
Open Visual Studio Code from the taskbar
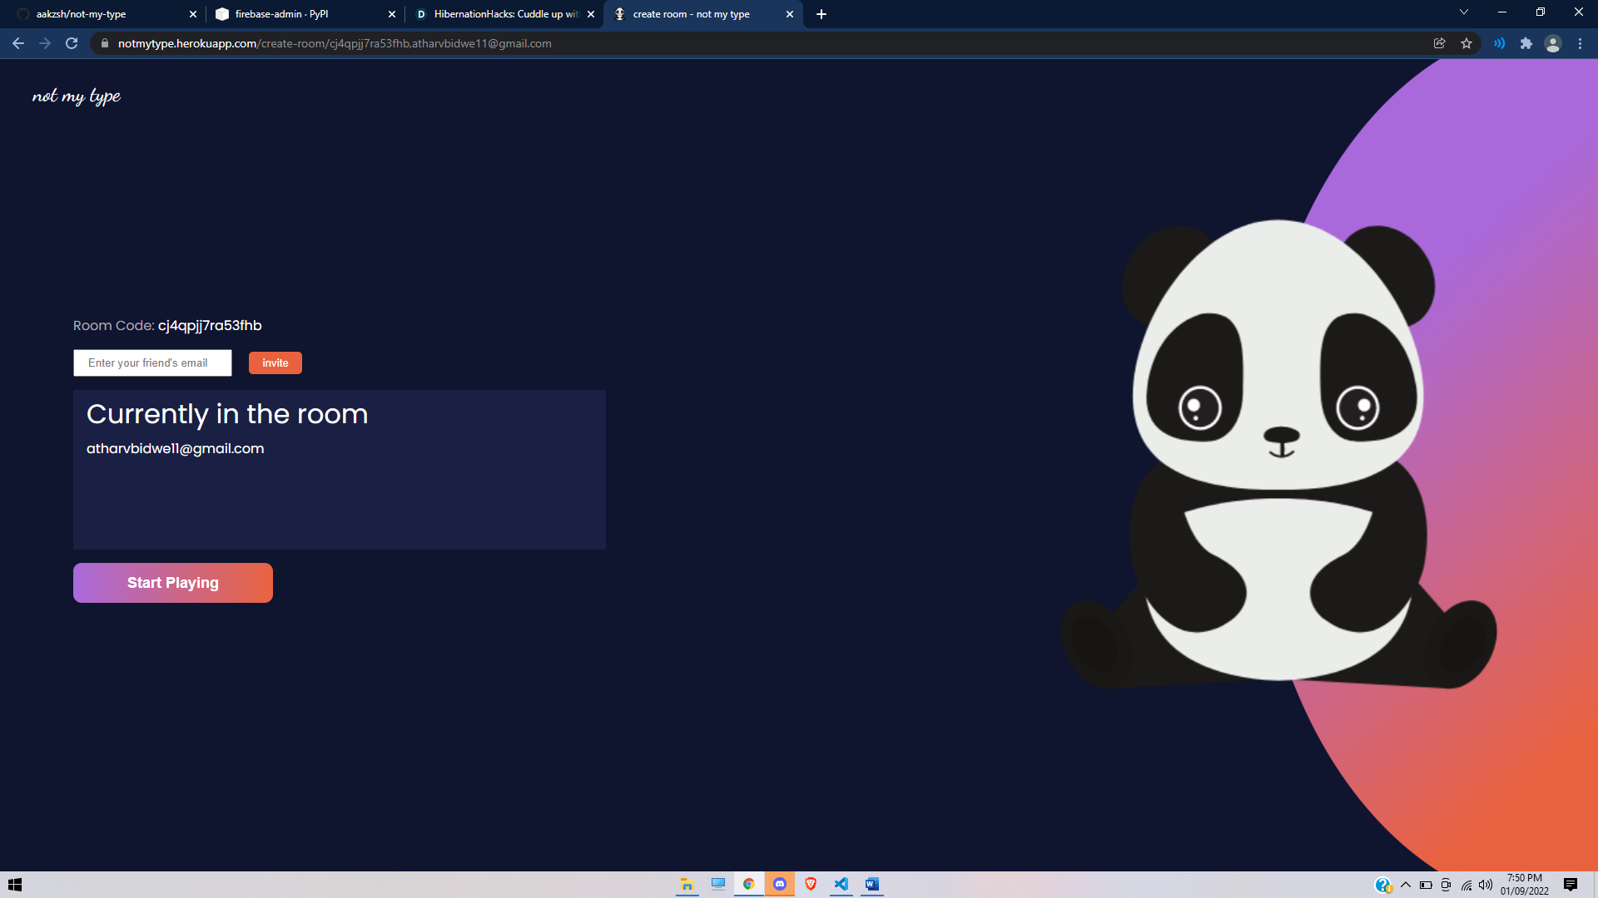[x=841, y=884]
